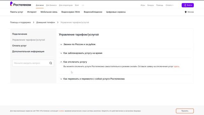Click the search magnifier icon in the sidebar

(51, 63)
